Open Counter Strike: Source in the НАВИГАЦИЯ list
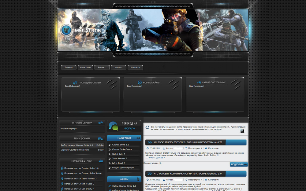The height and width of the screenshot is (191, 306). (x=122, y=149)
